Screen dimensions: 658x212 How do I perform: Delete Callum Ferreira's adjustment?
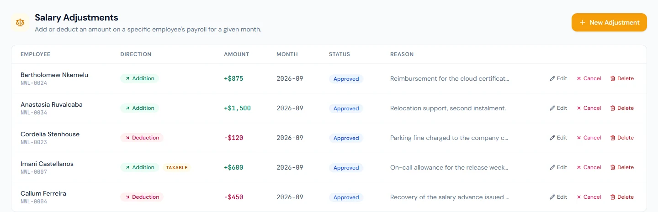coord(622,197)
